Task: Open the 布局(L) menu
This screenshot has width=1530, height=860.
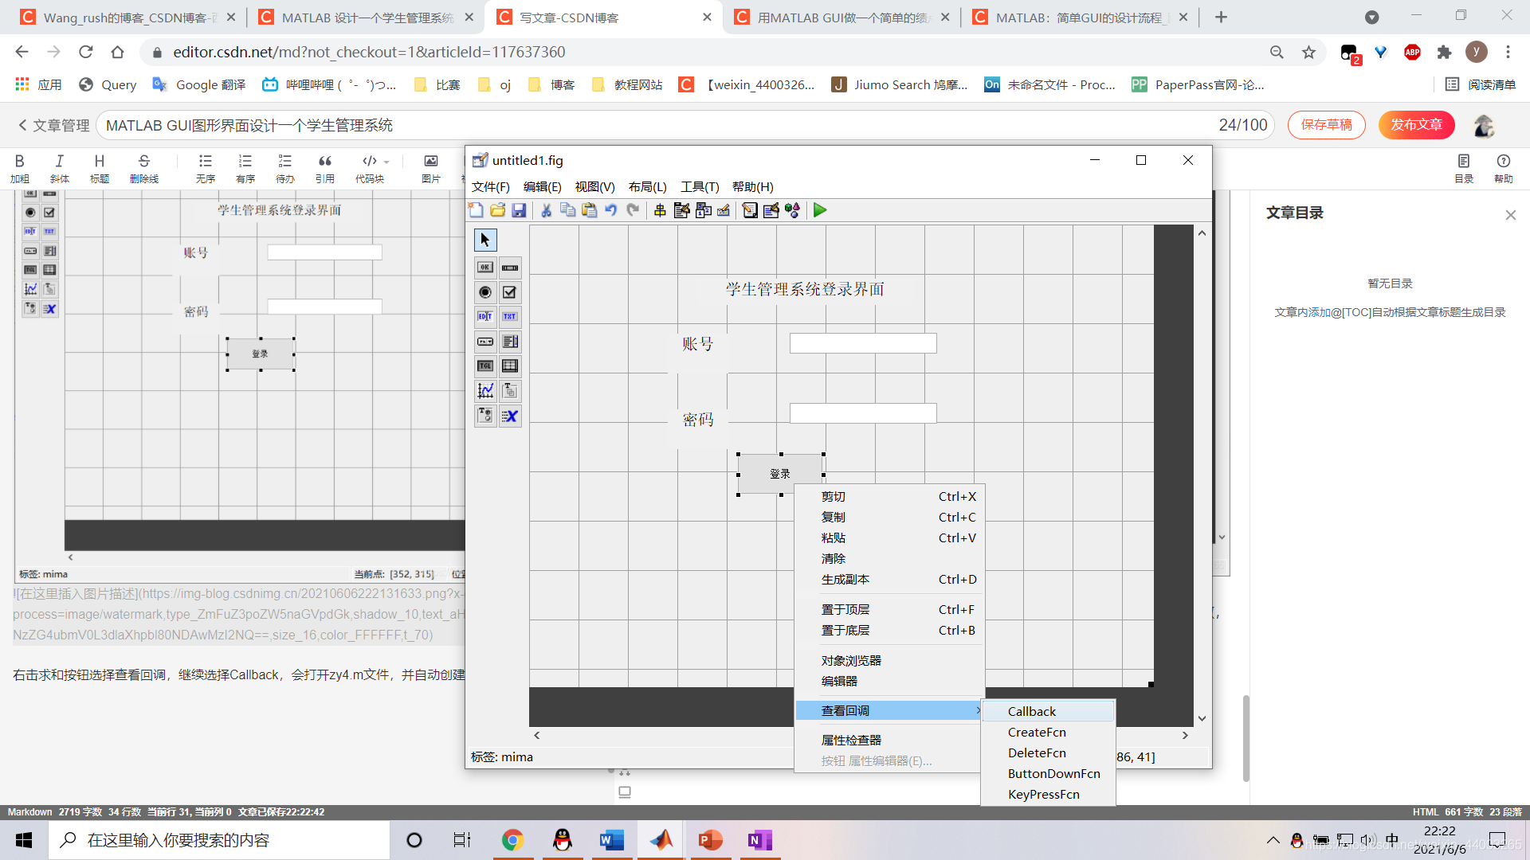Action: [x=647, y=186]
